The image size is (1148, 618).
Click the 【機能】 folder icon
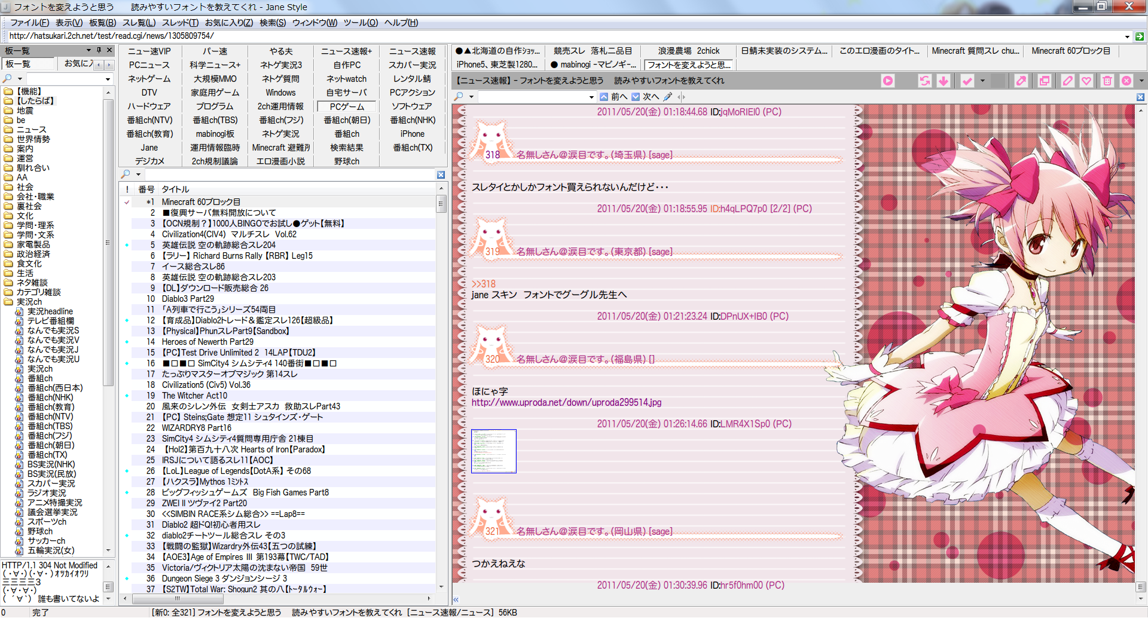[x=8, y=91]
